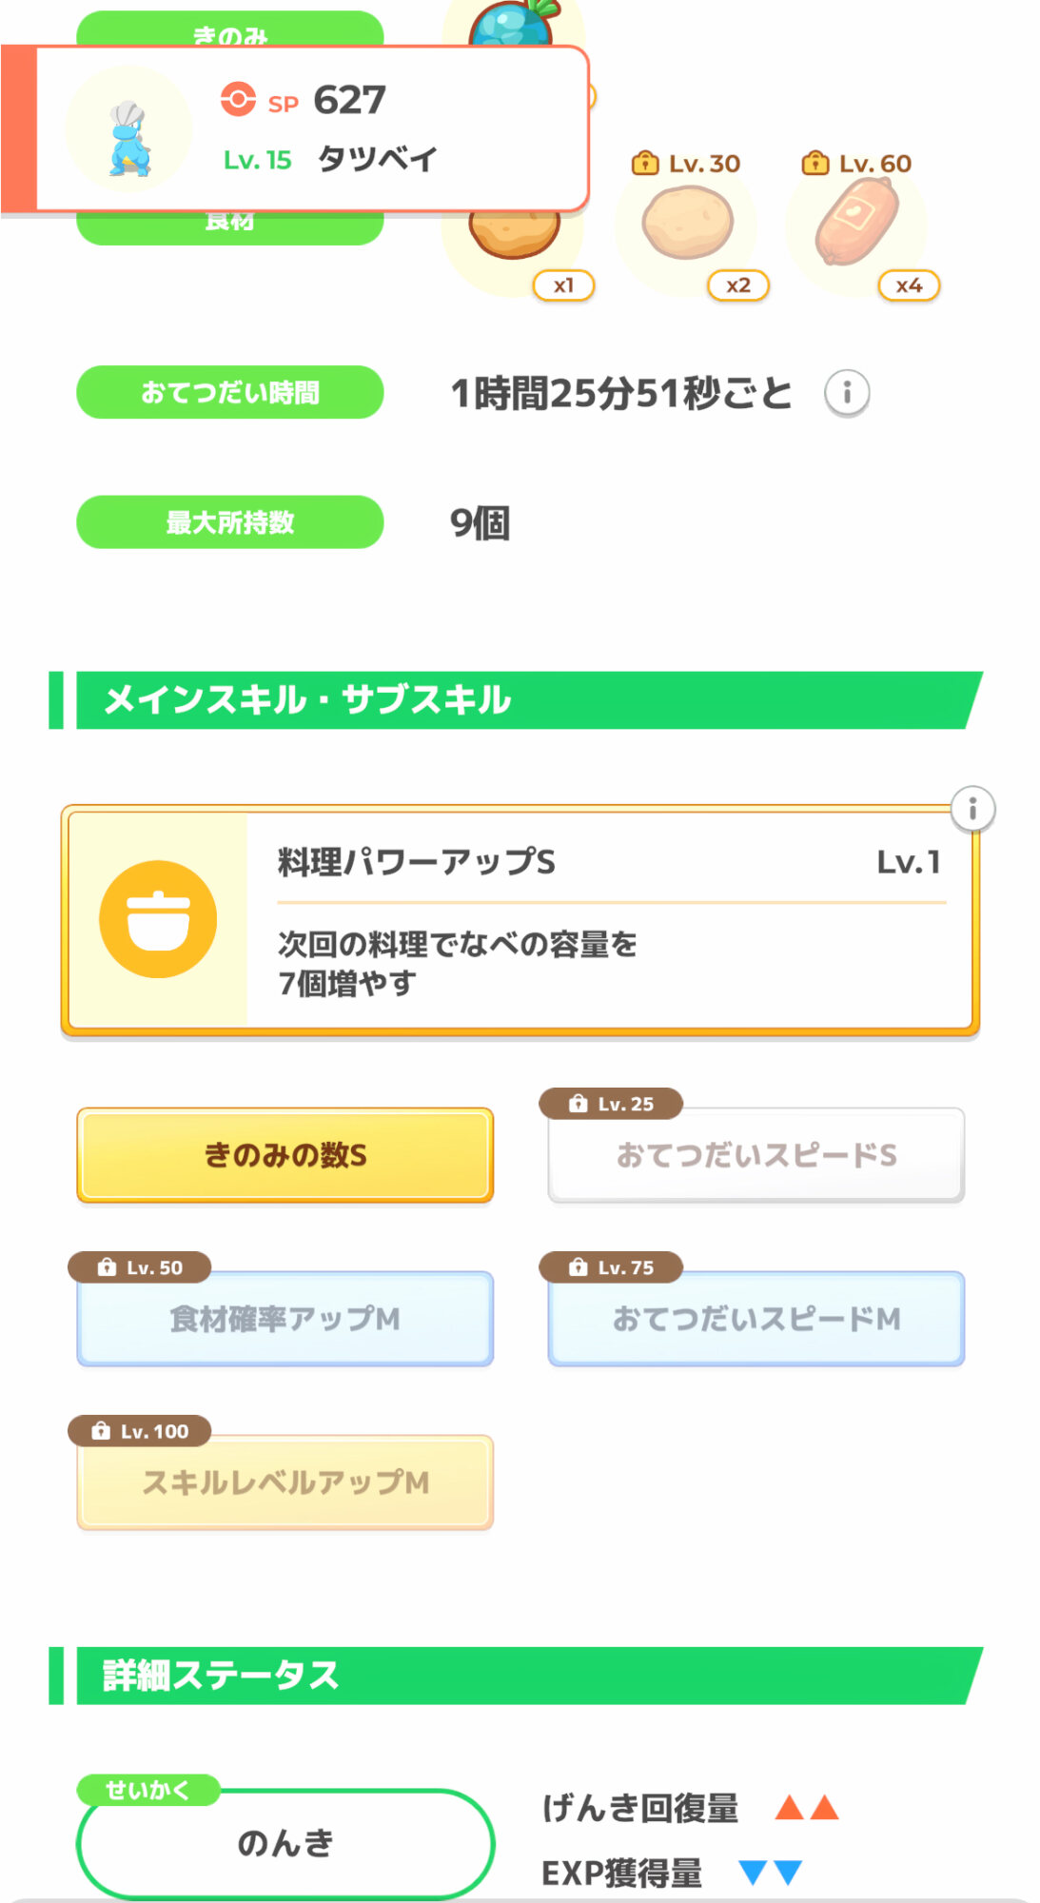Viewport: 1040px width, 1903px height.
Task: Tap the SP Poké Ball icon
Action: [x=238, y=99]
